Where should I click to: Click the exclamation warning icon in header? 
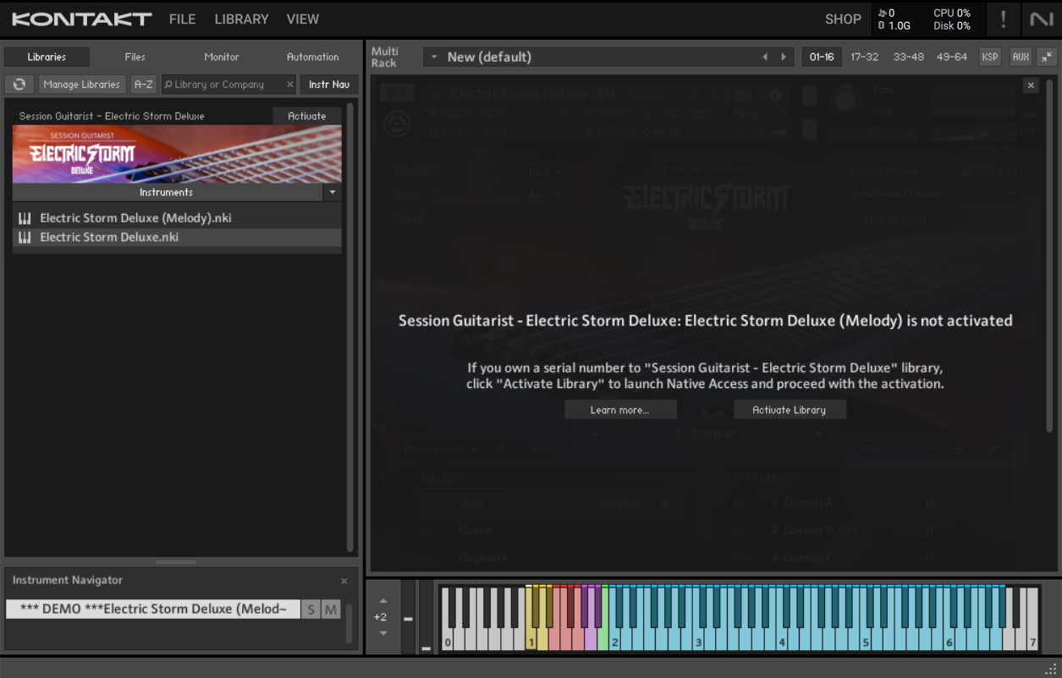click(x=1004, y=19)
